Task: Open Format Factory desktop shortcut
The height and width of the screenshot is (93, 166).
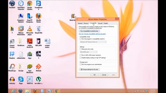Action: [x=12, y=43]
